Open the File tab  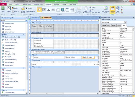(x=3, y=4)
